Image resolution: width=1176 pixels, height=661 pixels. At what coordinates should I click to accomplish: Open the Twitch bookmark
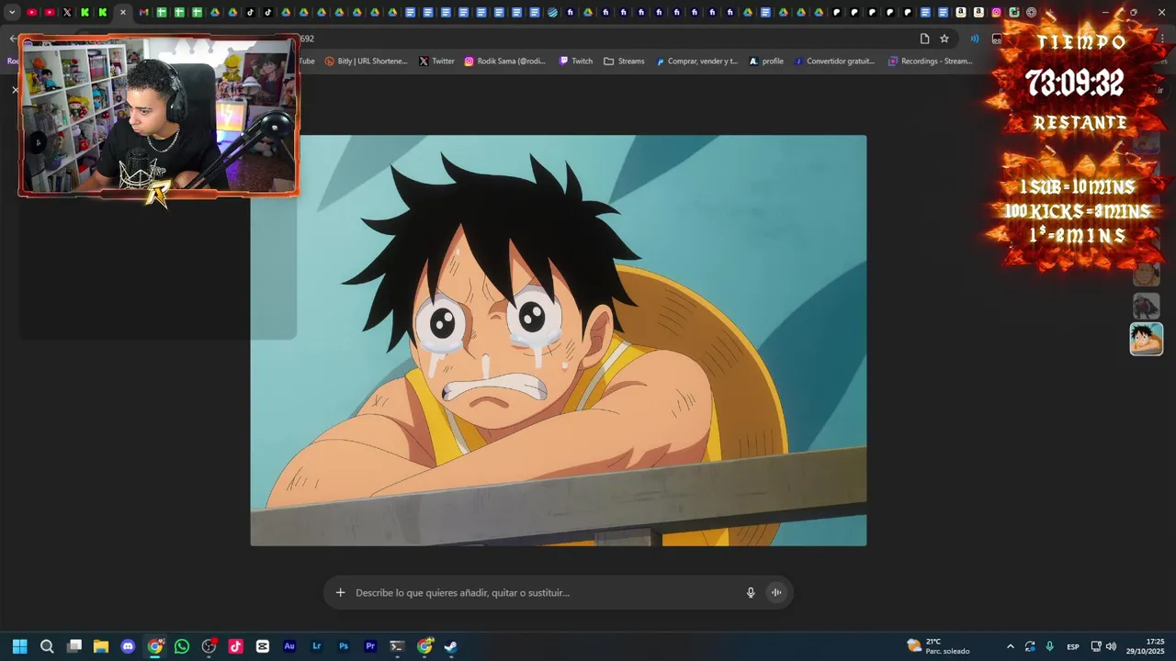[x=576, y=62]
